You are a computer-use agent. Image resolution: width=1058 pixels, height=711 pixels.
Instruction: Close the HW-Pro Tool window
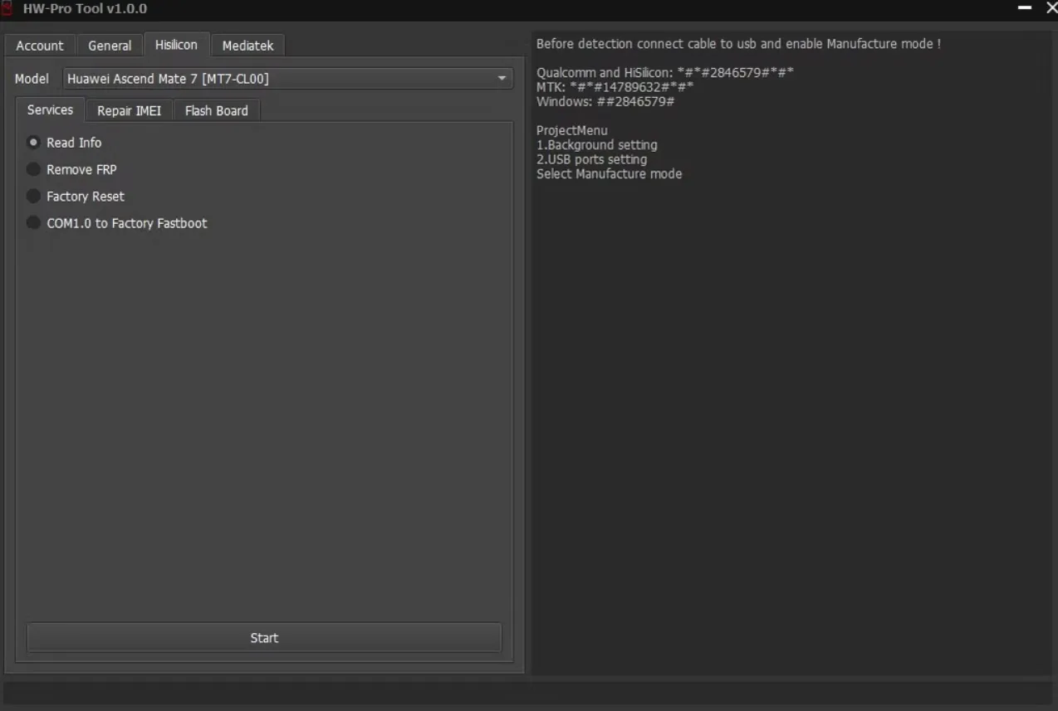(x=1051, y=8)
